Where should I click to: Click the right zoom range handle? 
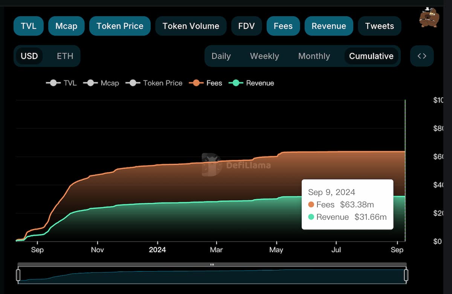coord(406,275)
